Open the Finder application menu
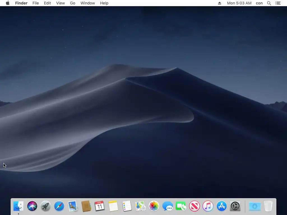The height and width of the screenshot is (215, 287). point(21,3)
